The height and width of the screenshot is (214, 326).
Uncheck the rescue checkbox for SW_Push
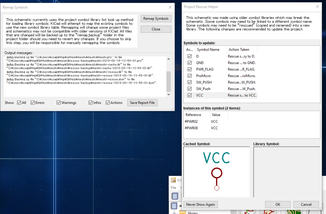tap(189, 89)
